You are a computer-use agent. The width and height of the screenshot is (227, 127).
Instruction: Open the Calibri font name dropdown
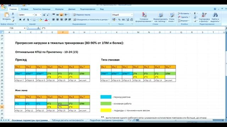33,15
